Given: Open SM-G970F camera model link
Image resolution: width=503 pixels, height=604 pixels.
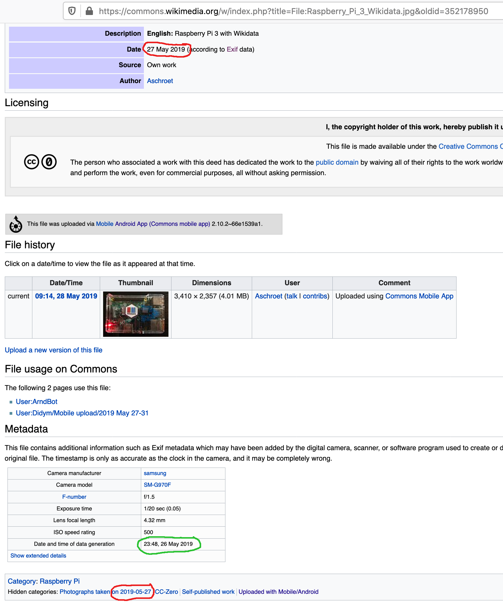Looking at the screenshot, I should pos(157,485).
